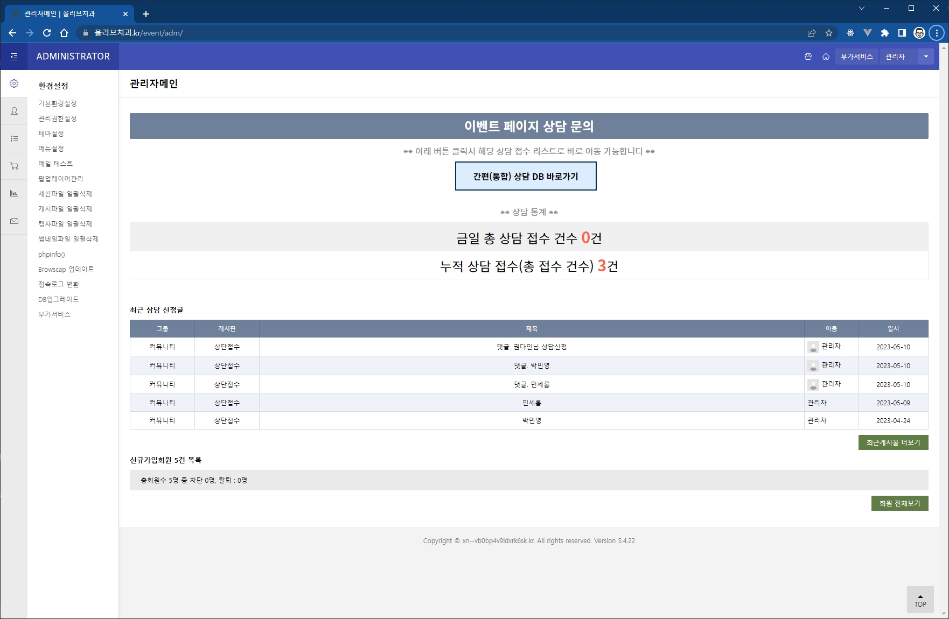Image resolution: width=949 pixels, height=619 pixels.
Task: Click the shop icon in header
Action: pyautogui.click(x=808, y=57)
